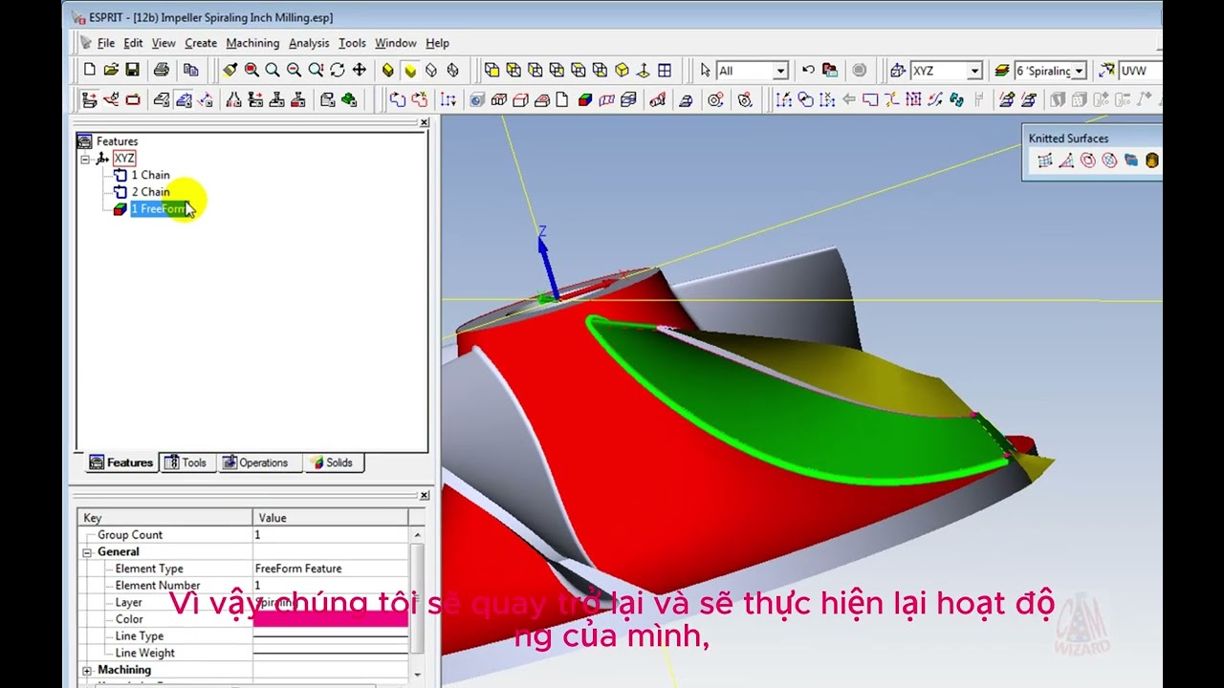Click the selection arrow cursor icon
1224x688 pixels.
click(x=706, y=70)
